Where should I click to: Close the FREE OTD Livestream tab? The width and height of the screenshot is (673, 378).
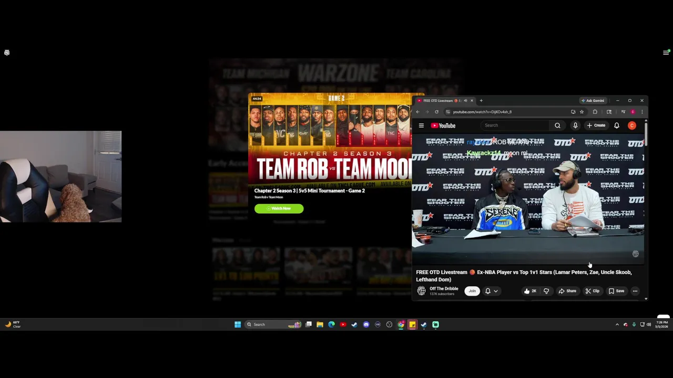(x=472, y=100)
